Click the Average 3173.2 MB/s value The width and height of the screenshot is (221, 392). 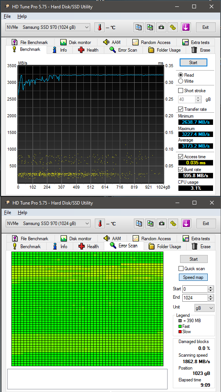point(196,146)
